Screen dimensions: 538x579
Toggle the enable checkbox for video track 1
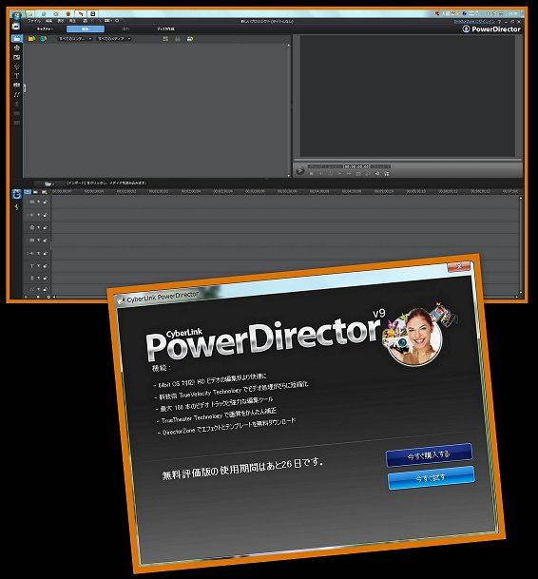point(38,202)
